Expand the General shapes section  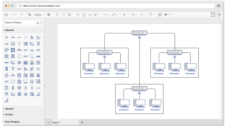23,109
